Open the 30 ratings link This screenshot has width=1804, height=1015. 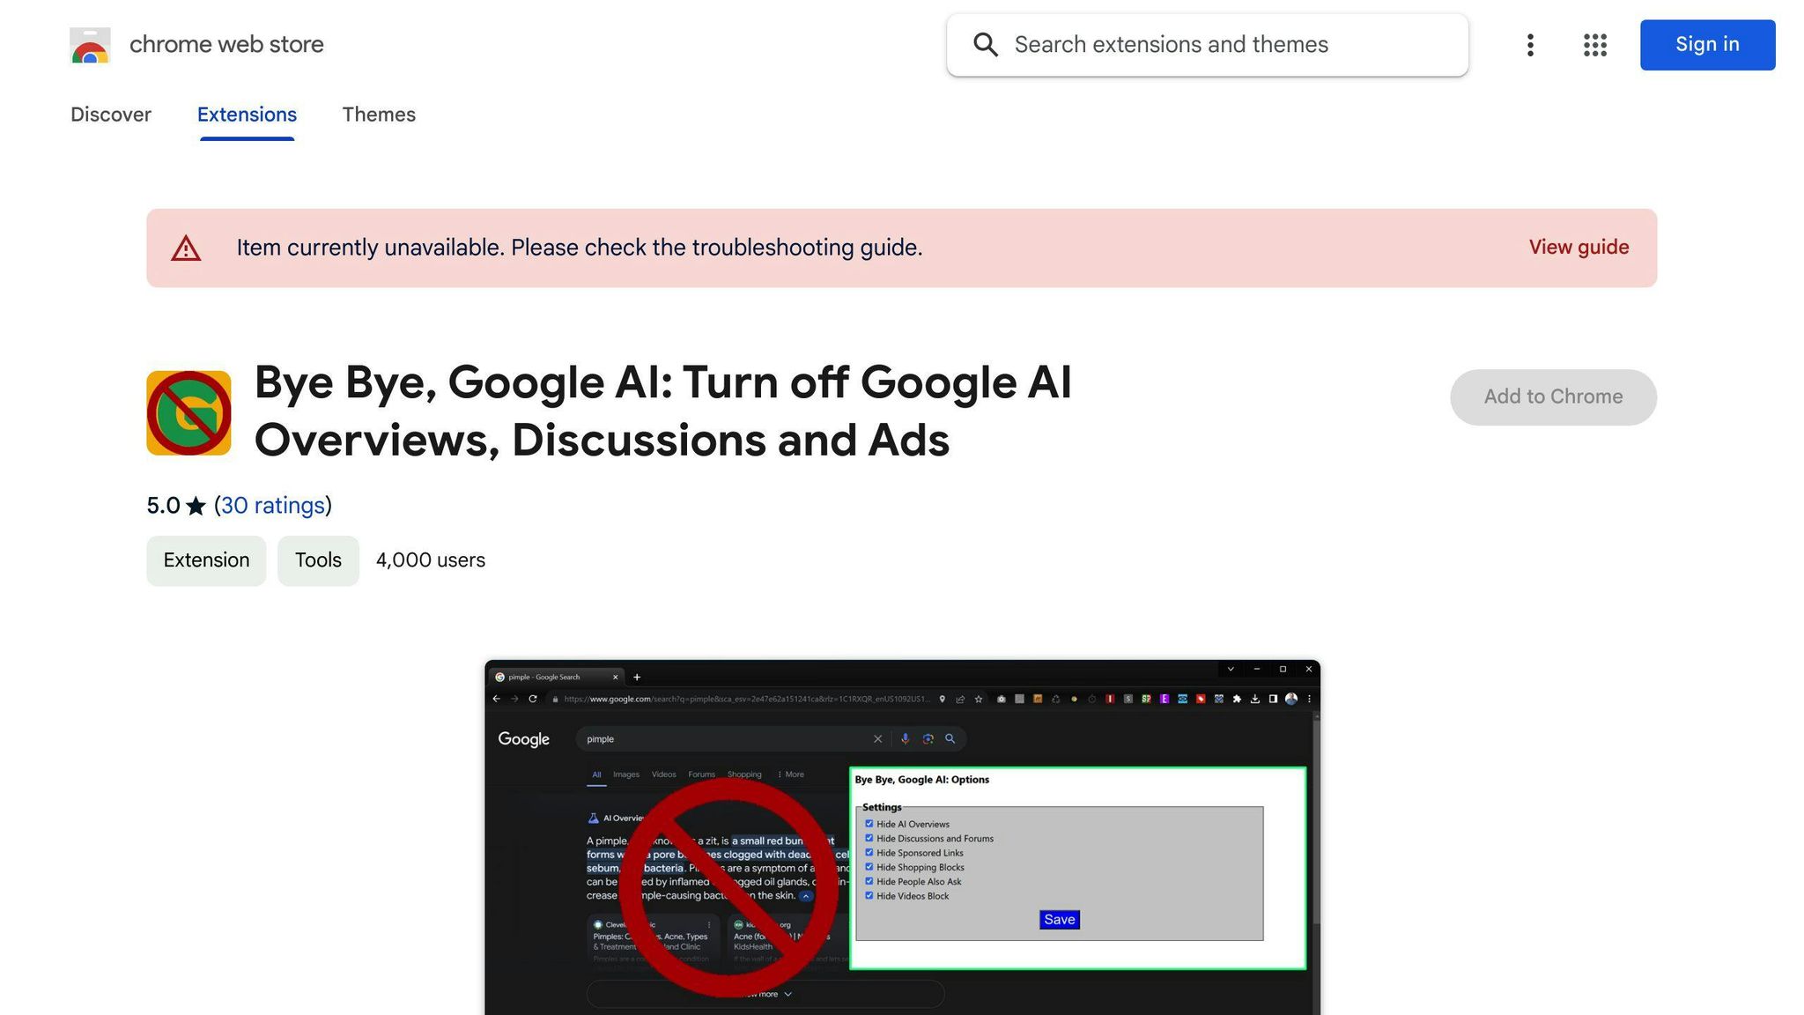click(273, 505)
